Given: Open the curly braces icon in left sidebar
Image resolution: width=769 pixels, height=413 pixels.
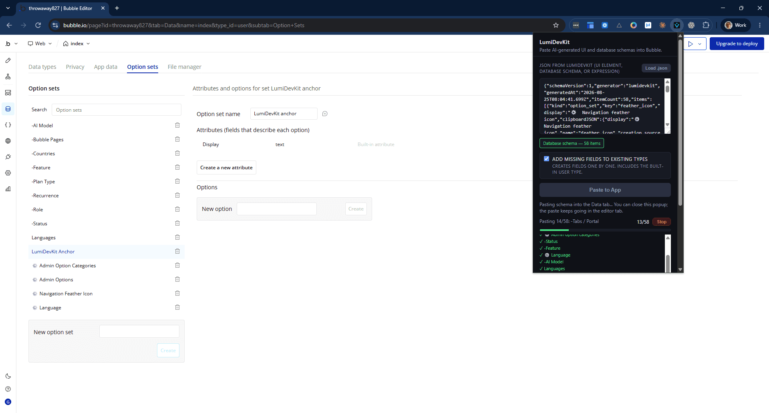Looking at the screenshot, I should click(8, 125).
